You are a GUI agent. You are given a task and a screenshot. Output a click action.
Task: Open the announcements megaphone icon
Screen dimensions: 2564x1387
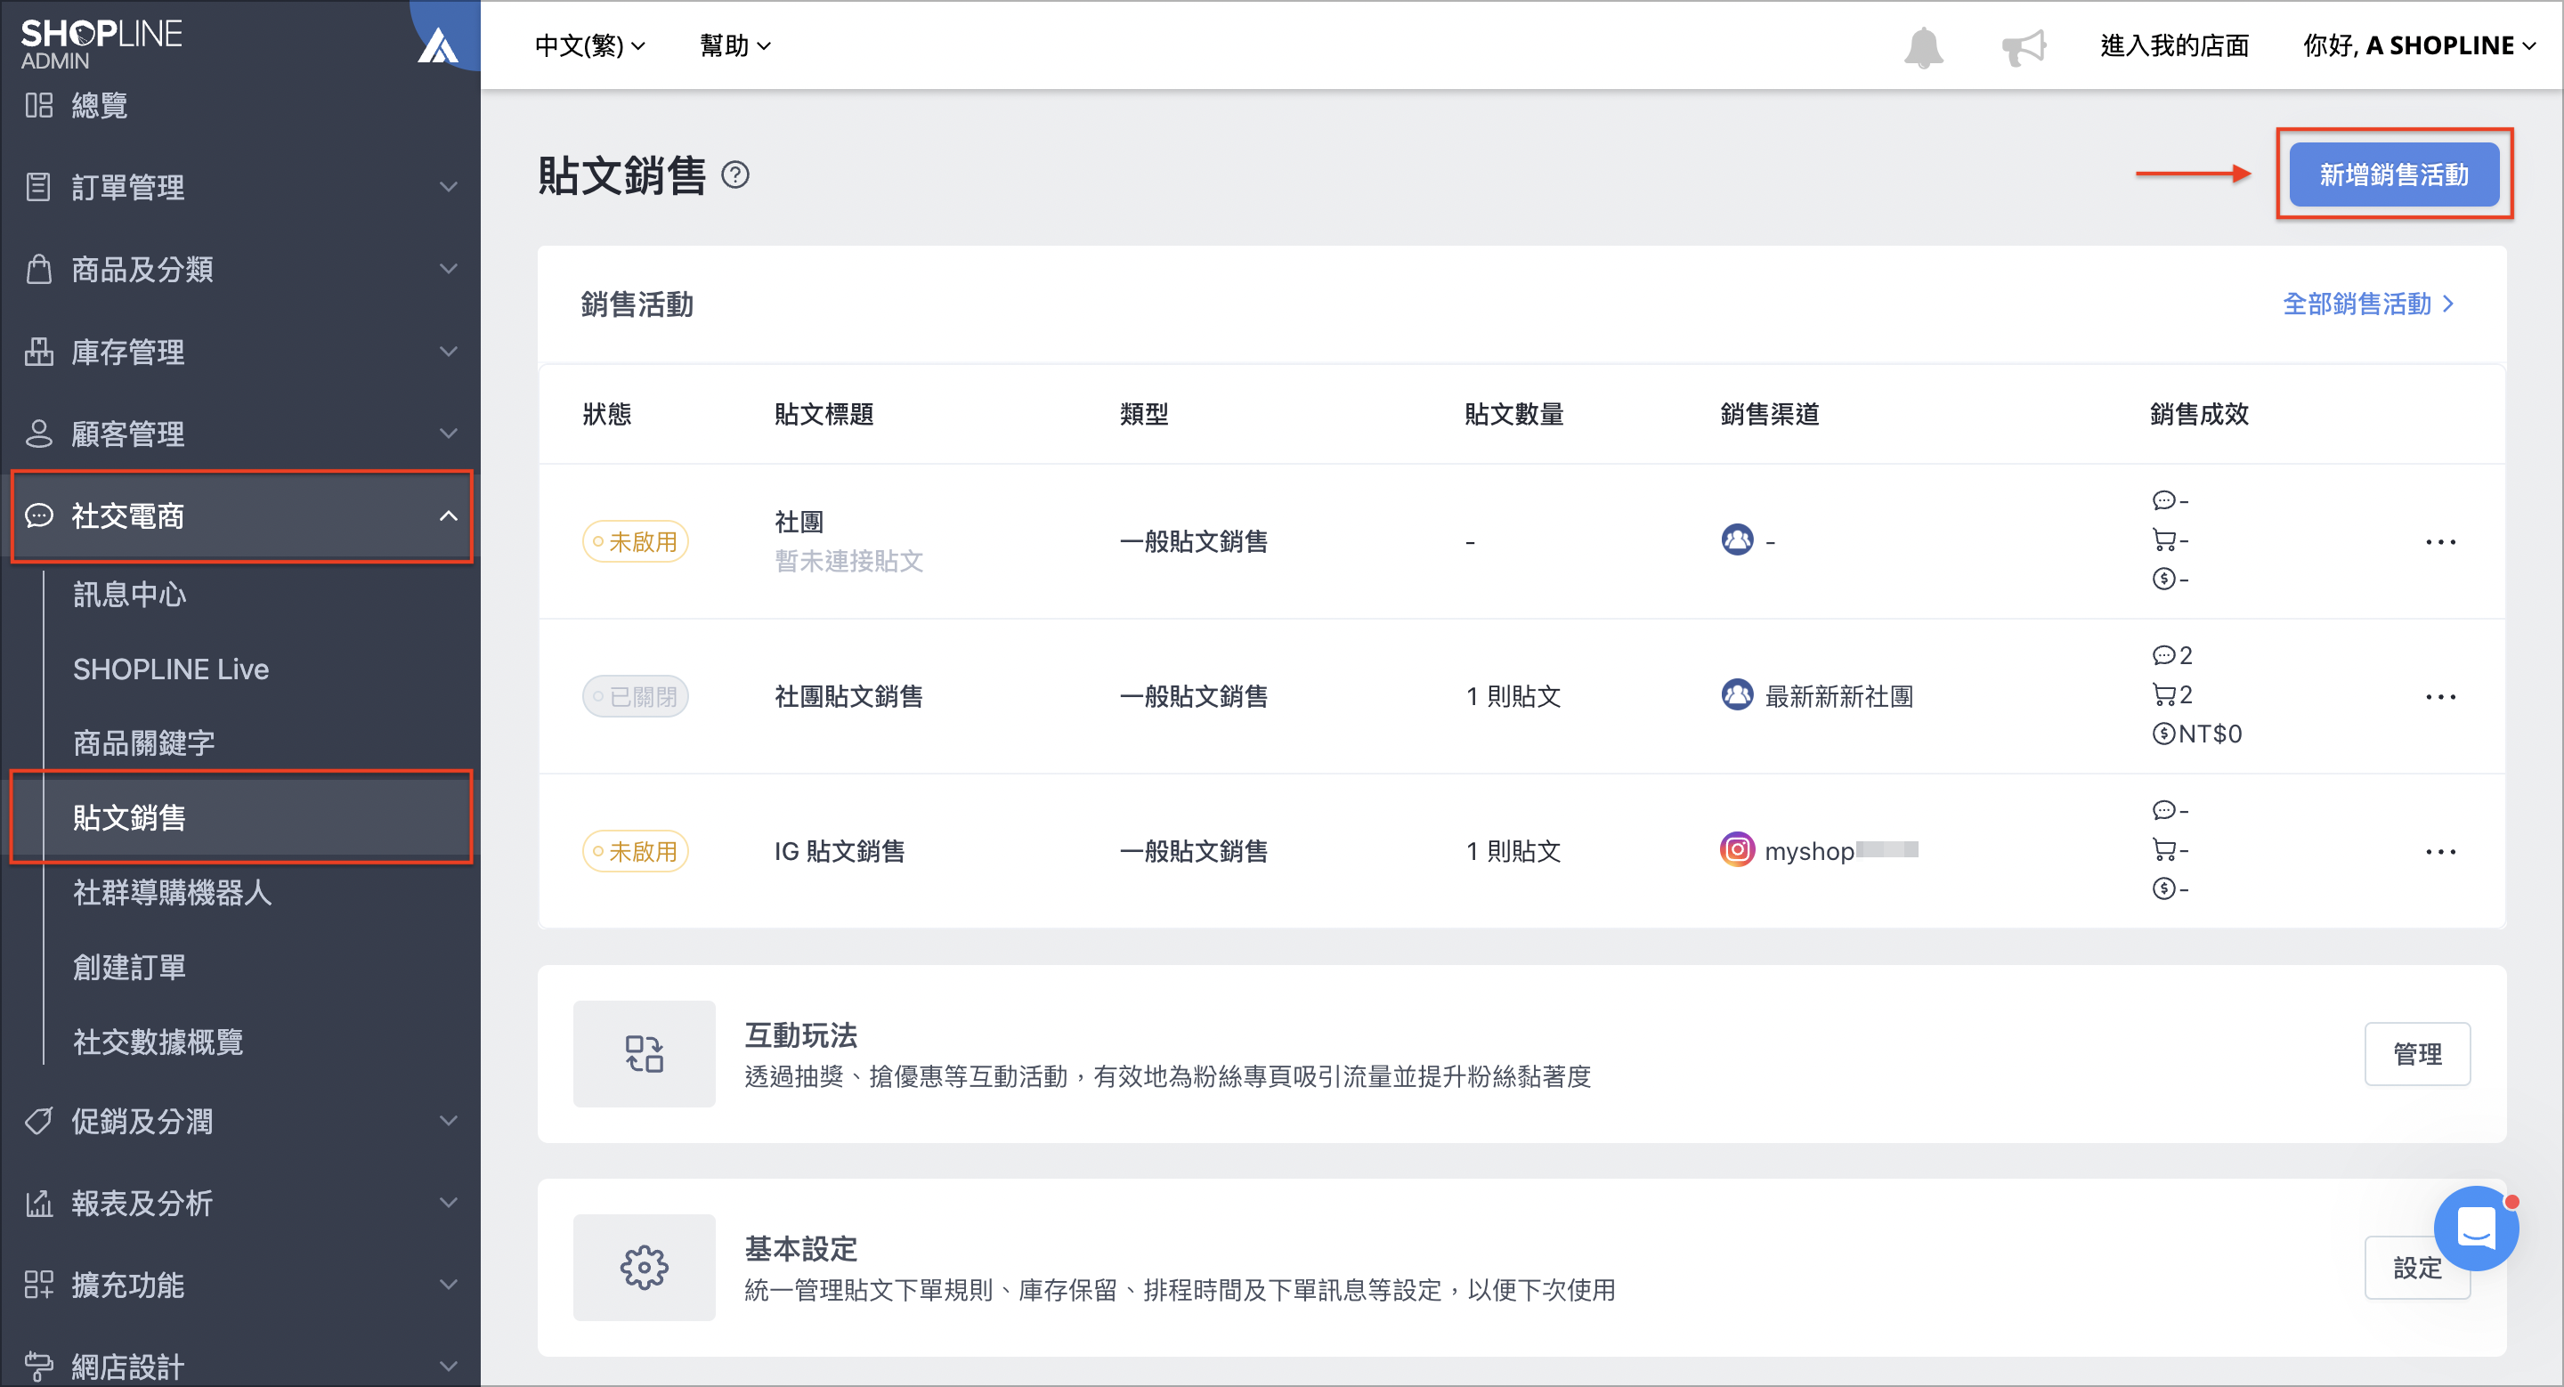pyautogui.click(x=2024, y=47)
